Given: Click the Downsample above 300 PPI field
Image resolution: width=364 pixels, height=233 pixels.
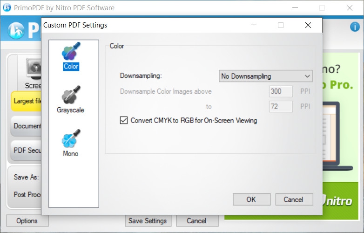Looking at the screenshot, I should point(281,91).
